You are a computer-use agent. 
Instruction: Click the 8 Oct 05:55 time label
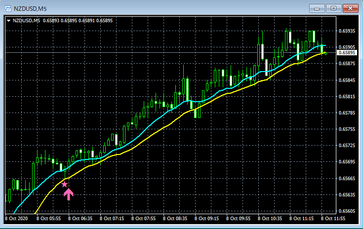point(48,218)
